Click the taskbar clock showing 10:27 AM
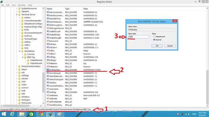This screenshot has width=209, height=117. 202,114
